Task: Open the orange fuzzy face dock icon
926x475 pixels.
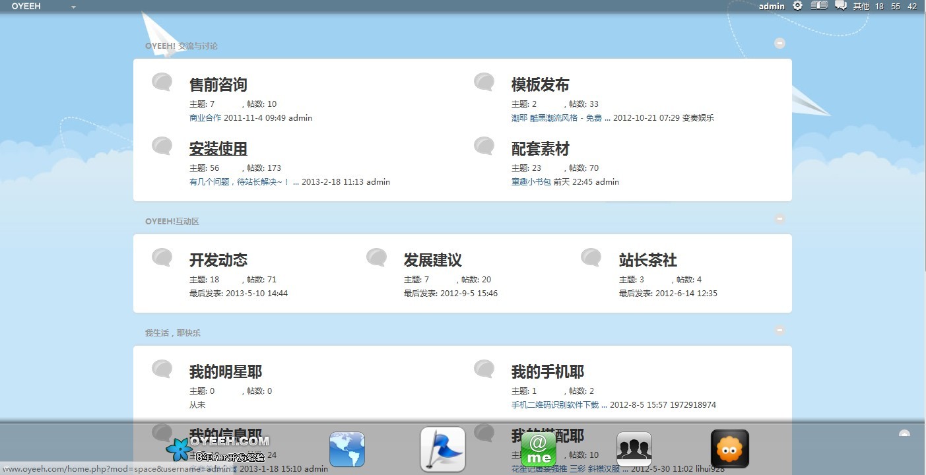Action: (730, 449)
